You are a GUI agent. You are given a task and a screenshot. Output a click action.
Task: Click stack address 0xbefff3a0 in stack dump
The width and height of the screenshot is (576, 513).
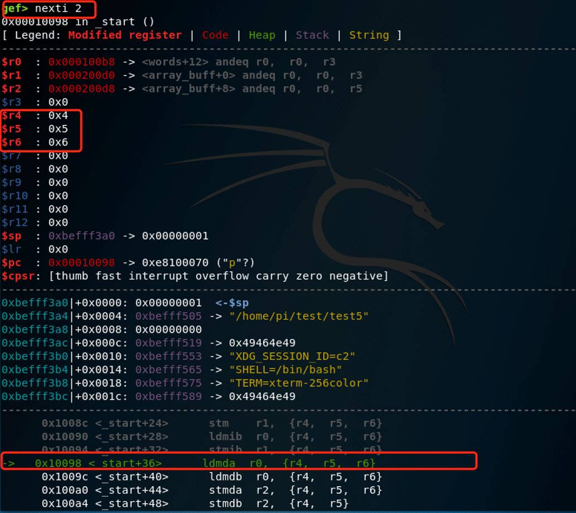coord(35,303)
